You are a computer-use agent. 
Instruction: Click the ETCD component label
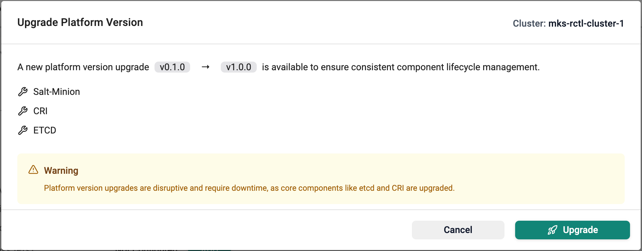click(45, 130)
